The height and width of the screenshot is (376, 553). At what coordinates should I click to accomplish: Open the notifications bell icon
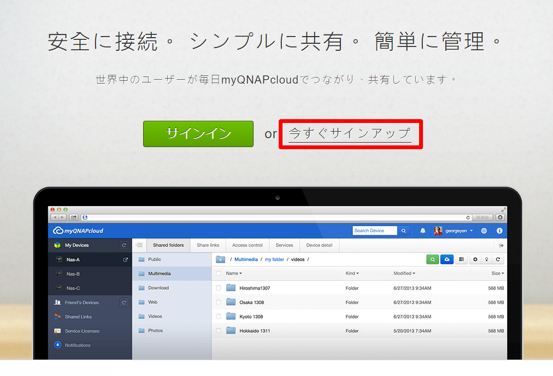[422, 231]
